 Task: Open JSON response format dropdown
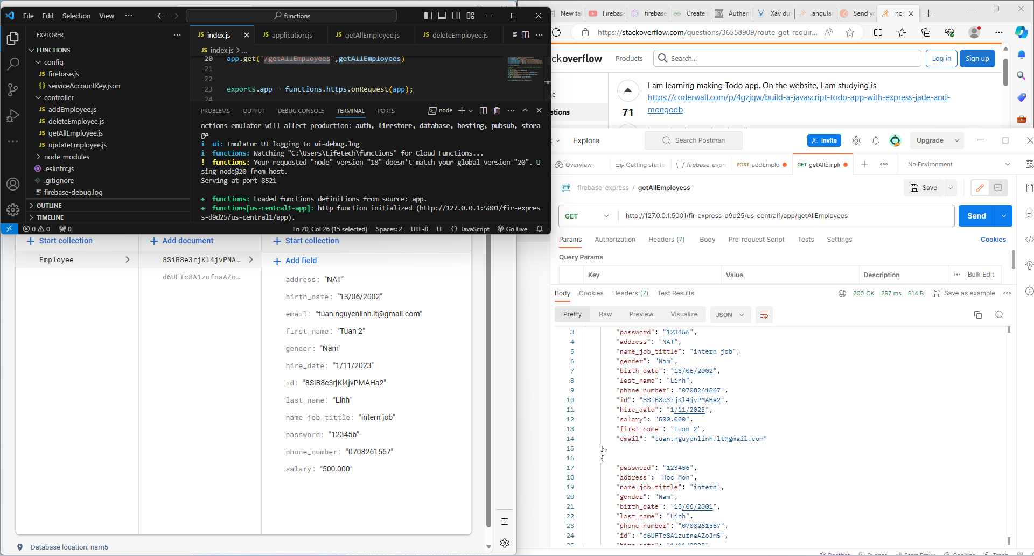(730, 315)
